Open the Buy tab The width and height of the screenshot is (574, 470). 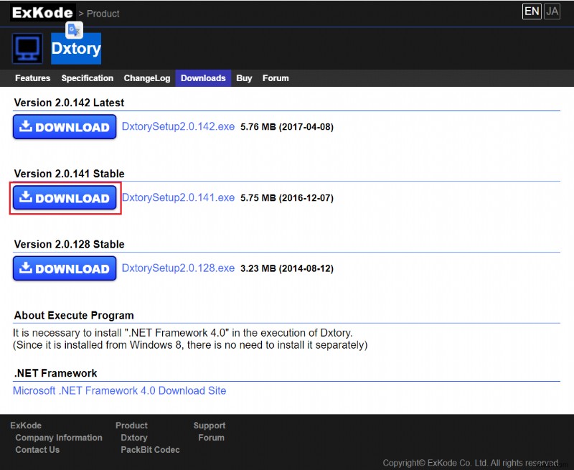[244, 78]
